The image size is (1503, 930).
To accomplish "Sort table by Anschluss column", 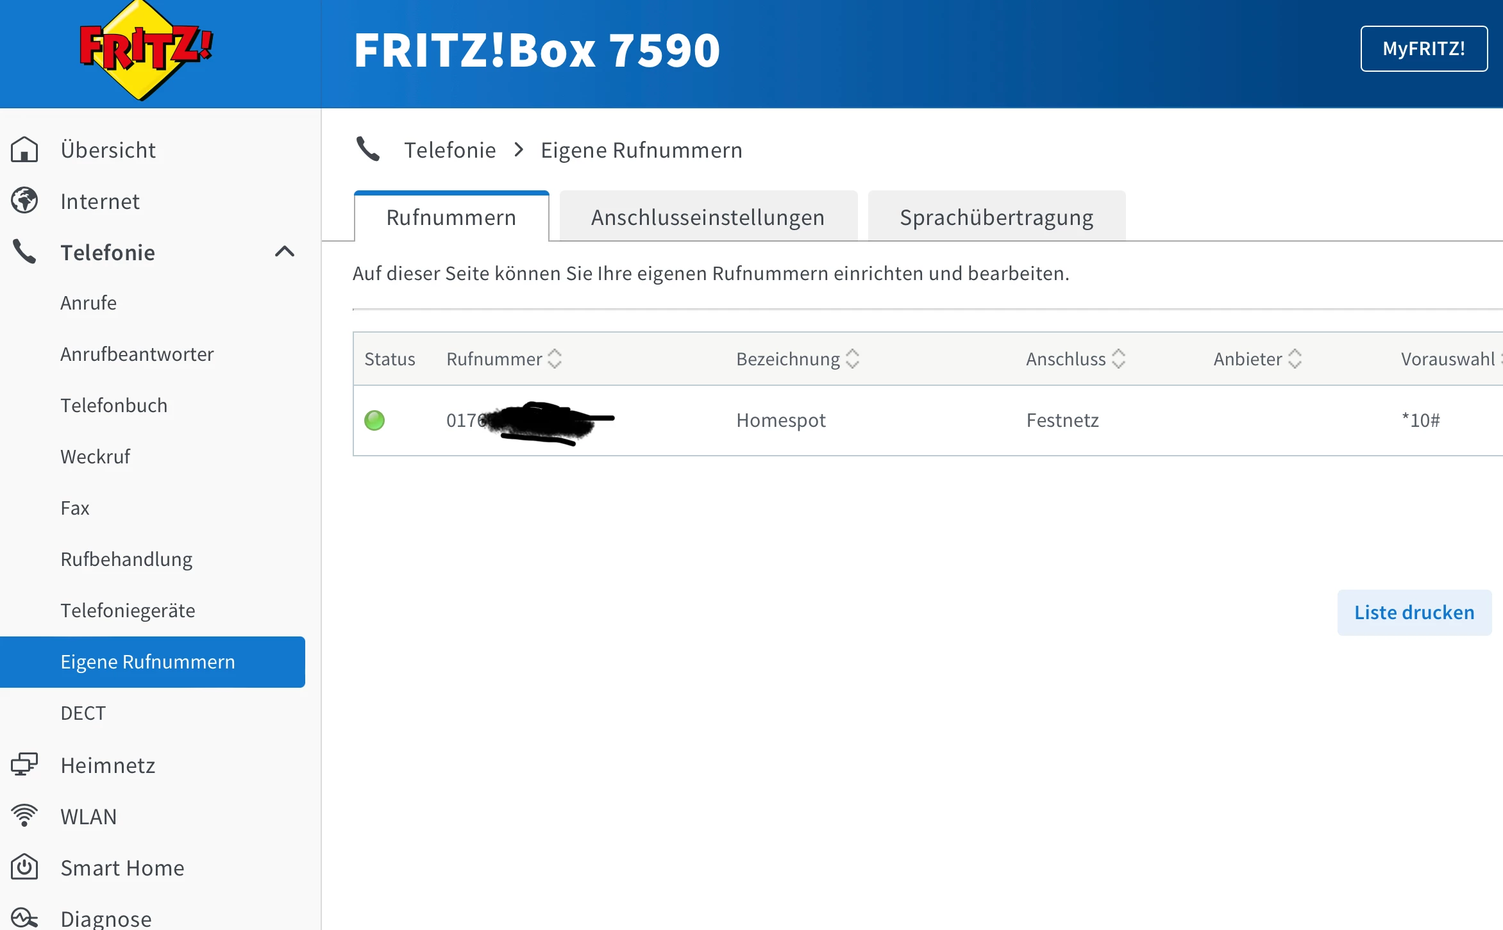I will [x=1118, y=359].
